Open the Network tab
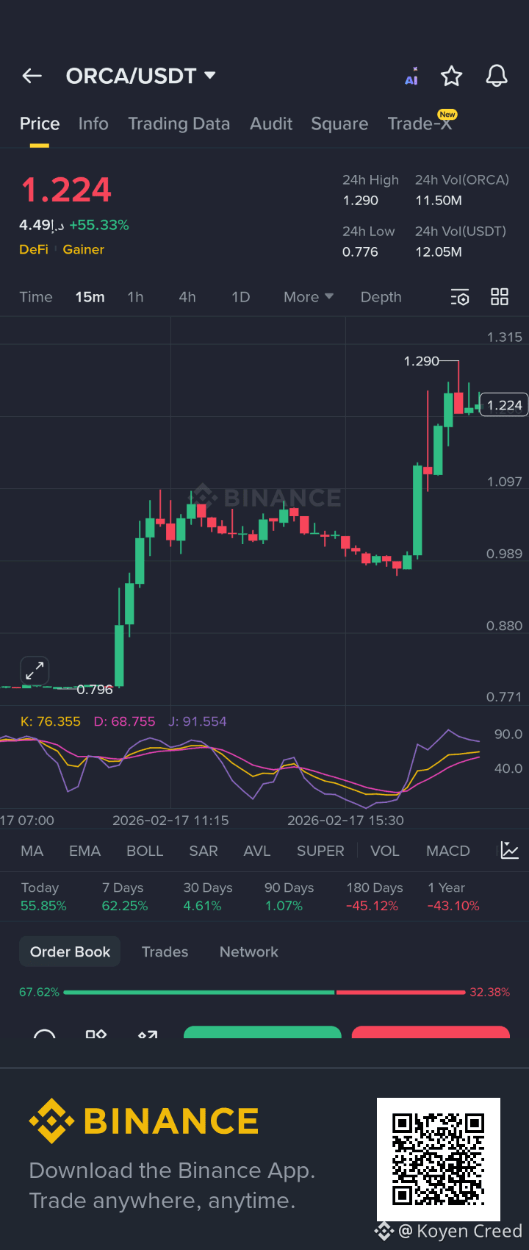 point(249,951)
